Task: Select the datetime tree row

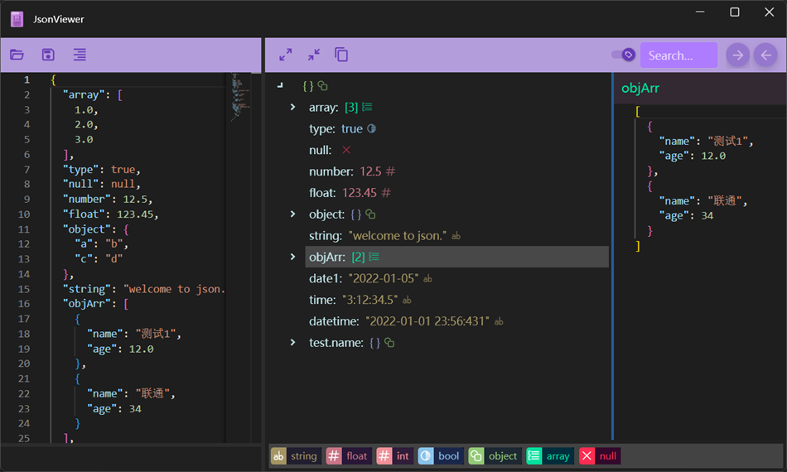Action: (456, 321)
